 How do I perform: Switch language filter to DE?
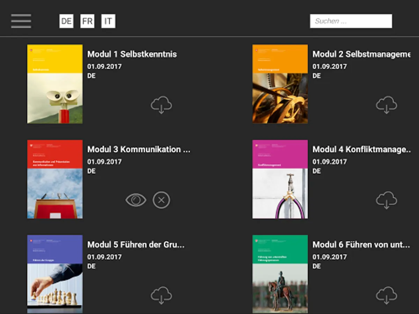[x=66, y=21]
